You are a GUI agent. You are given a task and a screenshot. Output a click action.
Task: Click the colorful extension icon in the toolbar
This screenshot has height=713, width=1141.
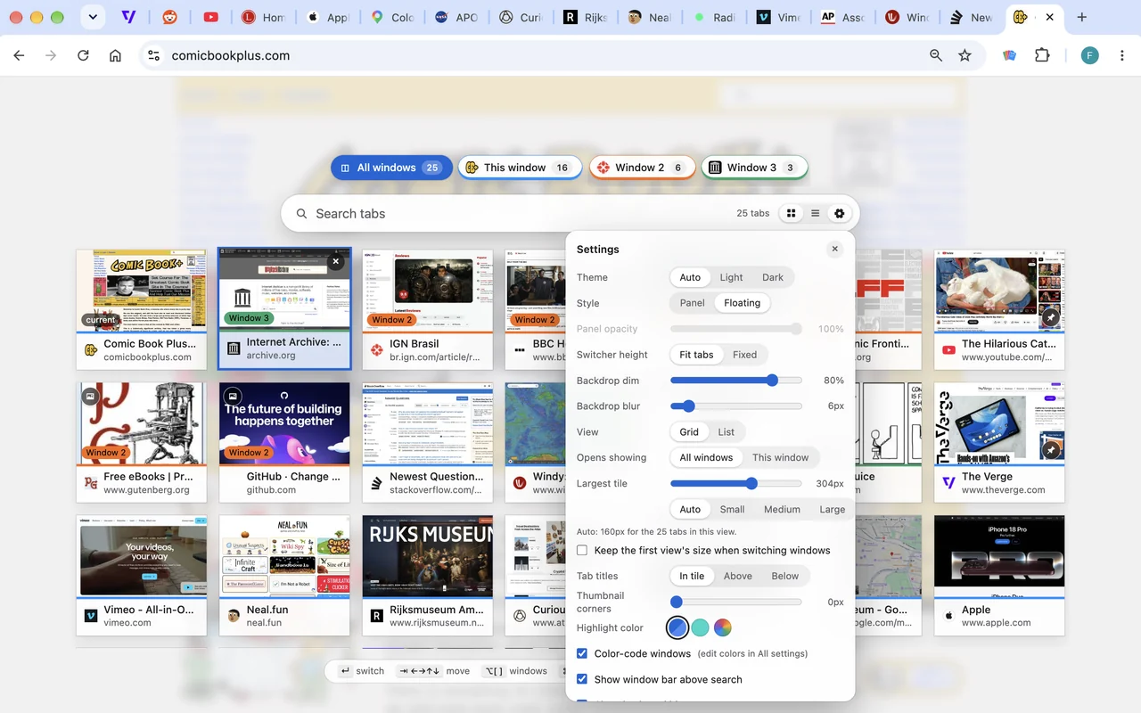1009,55
